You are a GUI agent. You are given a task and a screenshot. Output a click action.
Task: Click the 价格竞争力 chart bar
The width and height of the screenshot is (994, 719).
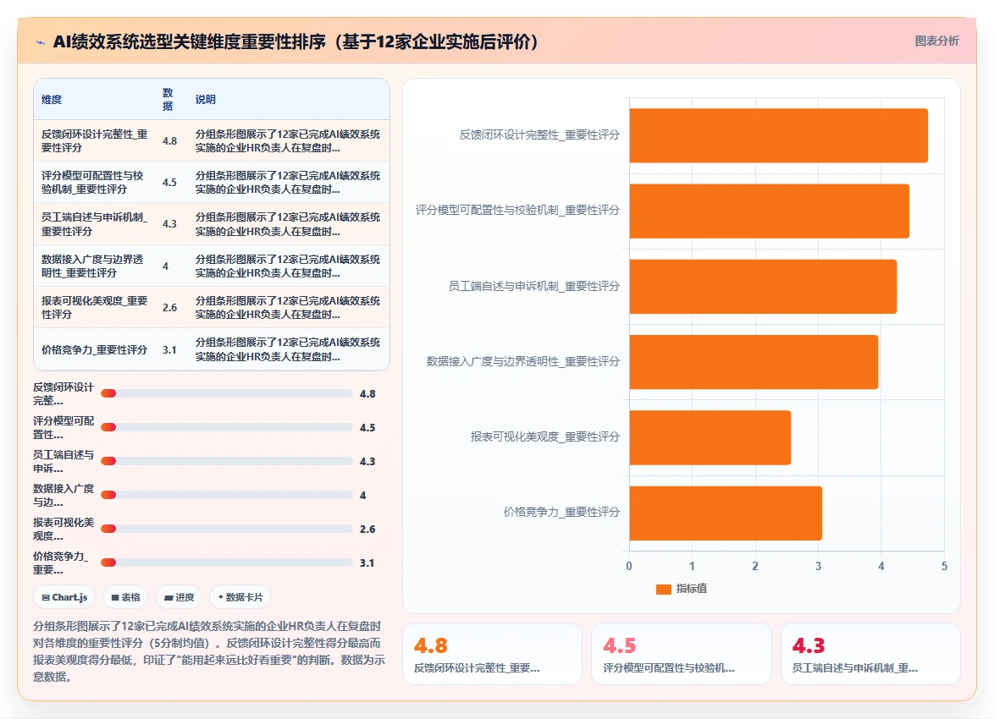tap(726, 513)
